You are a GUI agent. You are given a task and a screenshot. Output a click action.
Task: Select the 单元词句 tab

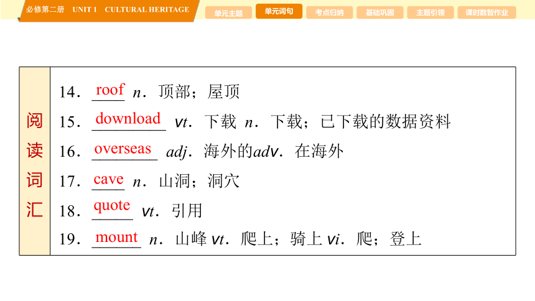(x=279, y=11)
